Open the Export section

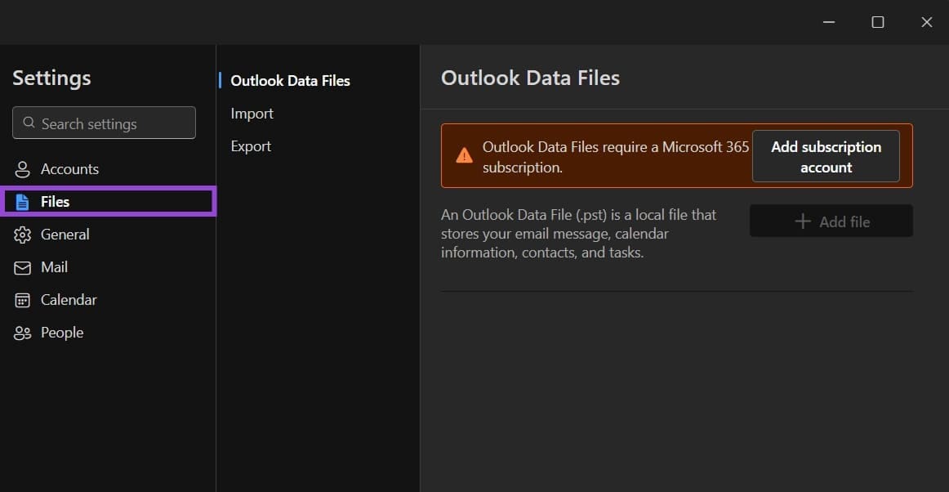tap(251, 146)
